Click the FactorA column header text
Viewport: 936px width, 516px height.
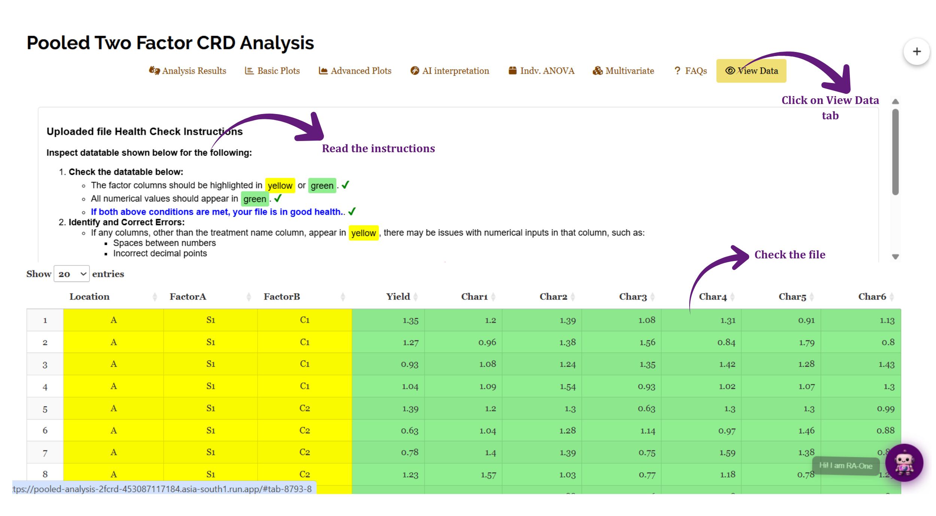[188, 297]
